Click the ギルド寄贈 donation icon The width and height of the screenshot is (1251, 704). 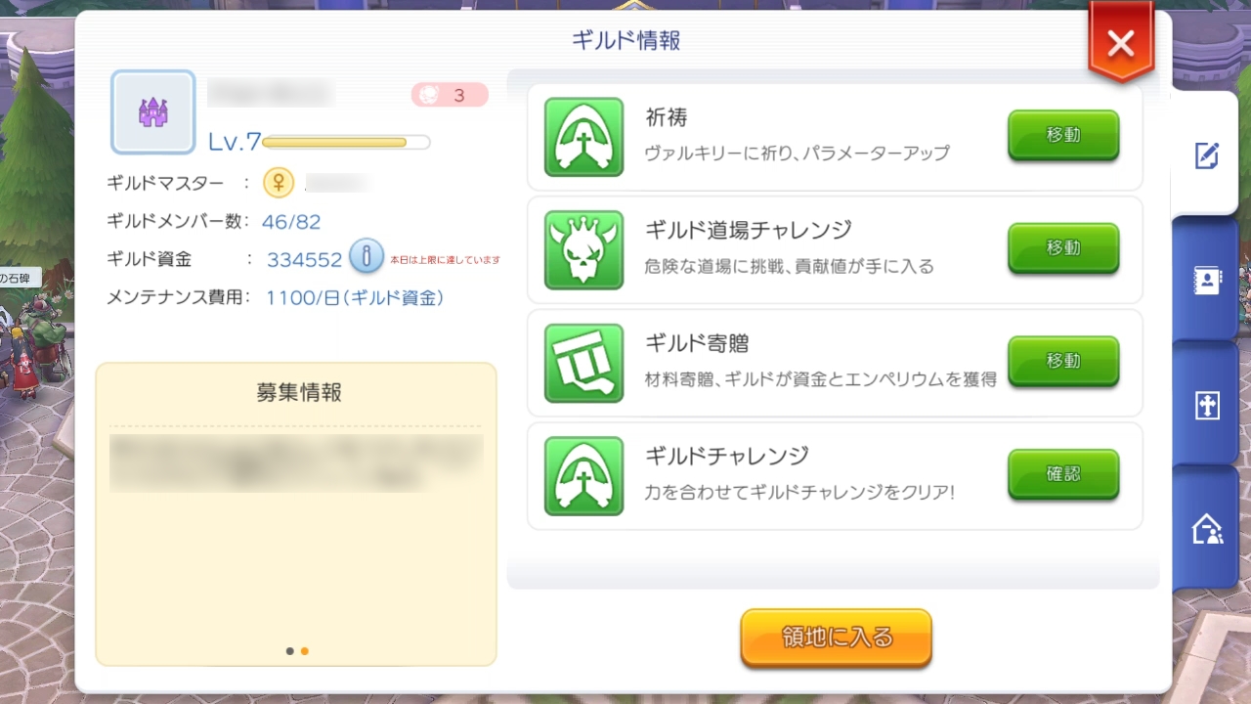(x=583, y=363)
